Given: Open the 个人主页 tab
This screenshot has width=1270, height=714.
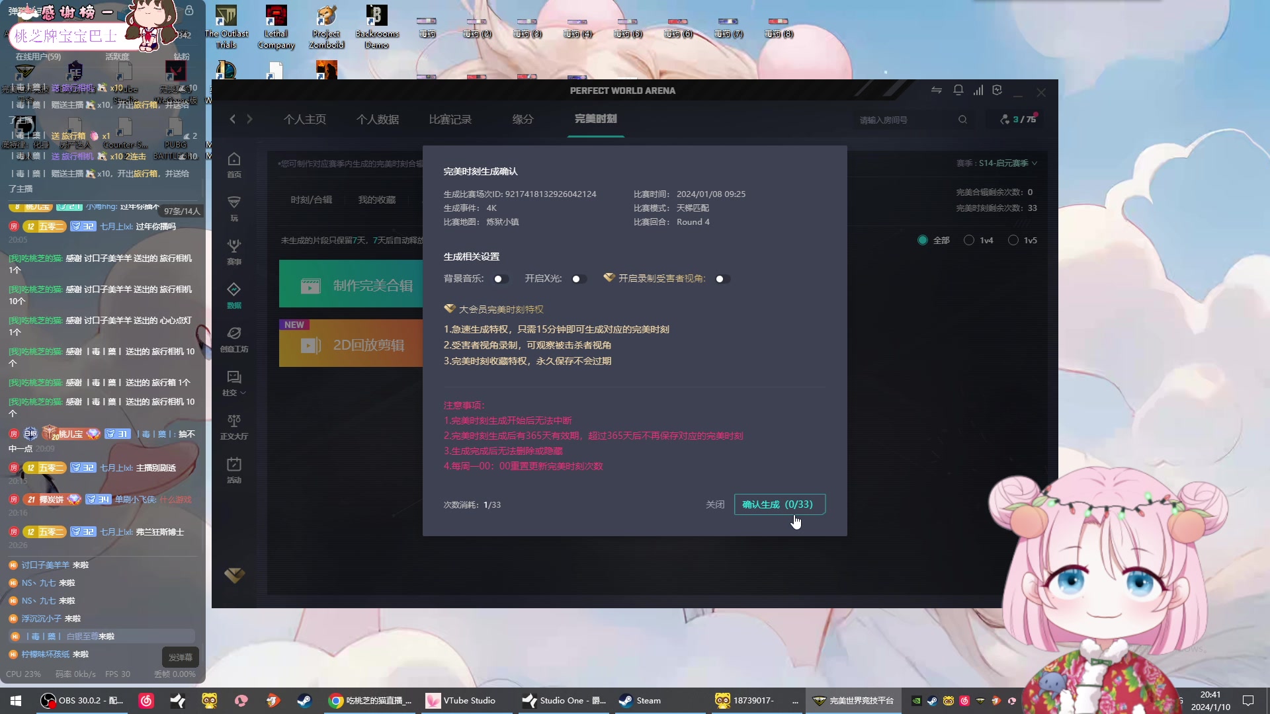Looking at the screenshot, I should coord(305,119).
